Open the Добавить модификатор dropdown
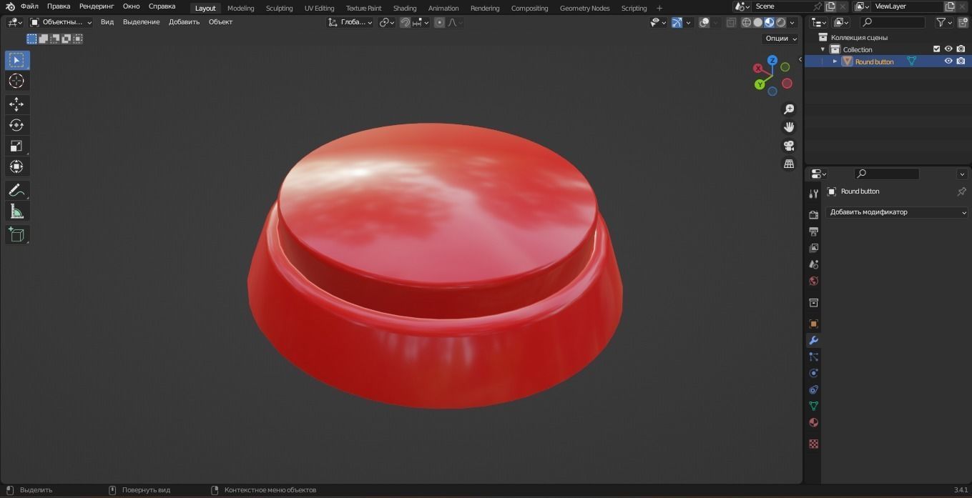Screen dimensions: 972x498 point(898,212)
